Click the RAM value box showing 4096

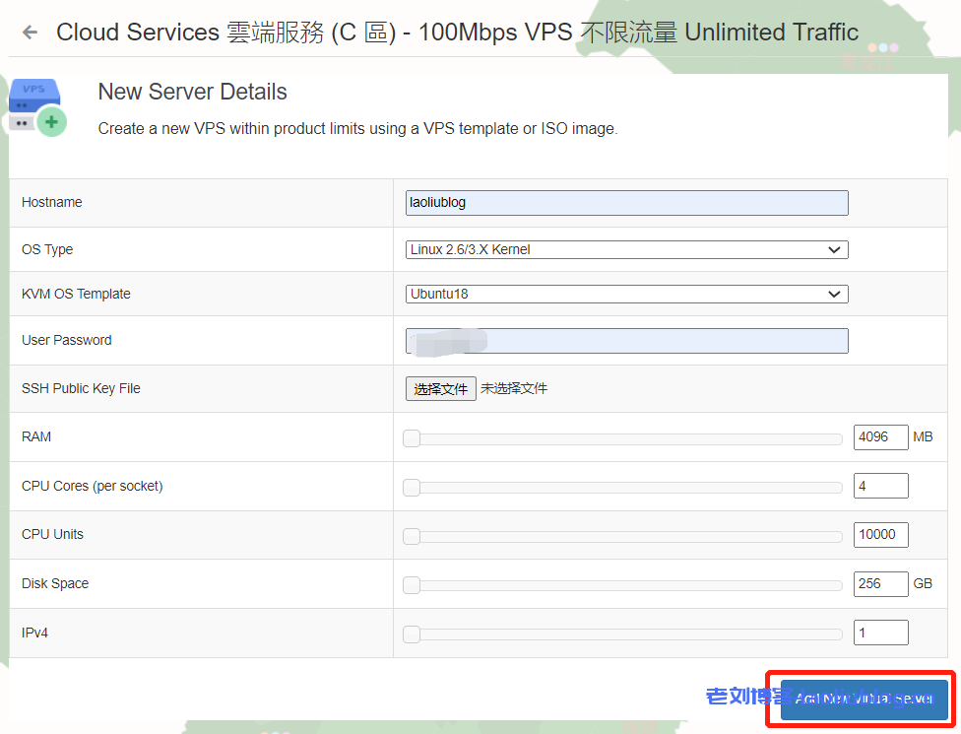tap(880, 437)
